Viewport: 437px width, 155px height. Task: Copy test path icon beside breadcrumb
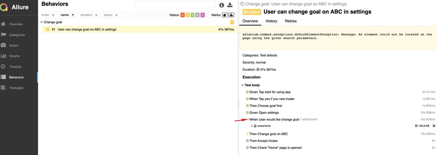[242, 4]
